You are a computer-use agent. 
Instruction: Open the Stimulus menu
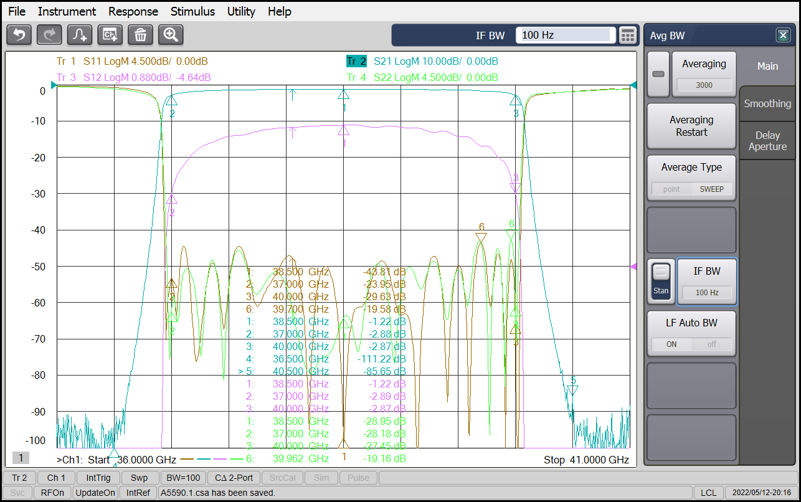coord(192,11)
